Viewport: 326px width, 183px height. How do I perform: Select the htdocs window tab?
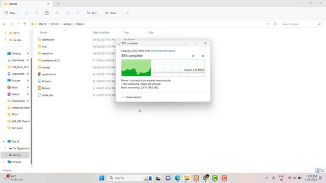[x=26, y=4]
